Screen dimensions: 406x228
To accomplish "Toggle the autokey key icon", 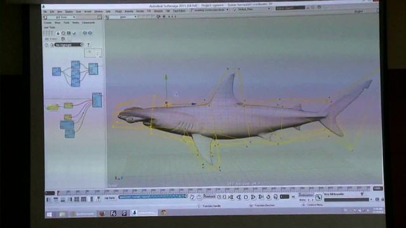I will pos(318,197).
